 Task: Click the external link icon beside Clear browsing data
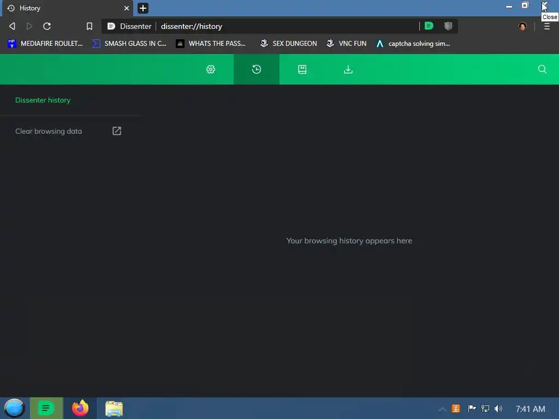[117, 131]
